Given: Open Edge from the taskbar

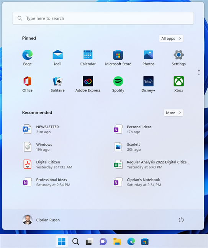Looking at the screenshot, I should point(131,241).
